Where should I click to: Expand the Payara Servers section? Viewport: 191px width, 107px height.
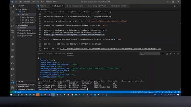coord(23,87)
